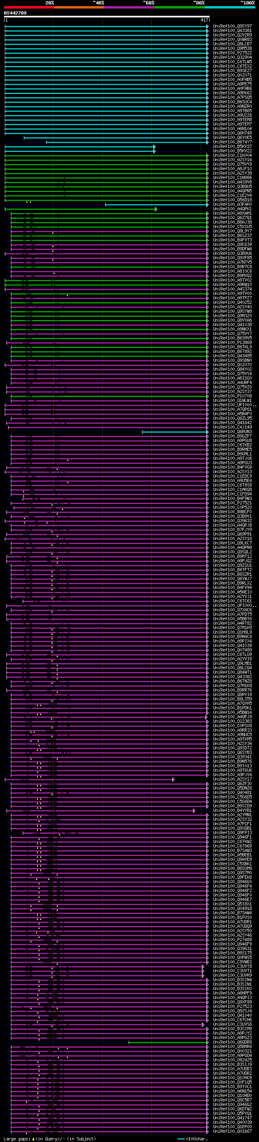Click the short cyan bar for UniRef100_B5KV37
The width and height of the screenshot is (259, 1142).
point(80,147)
